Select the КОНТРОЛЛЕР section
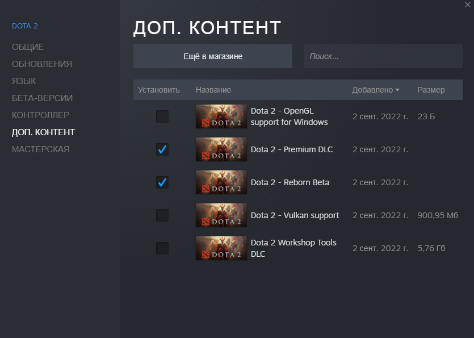Viewport: 474px width, 338px height. coord(40,115)
